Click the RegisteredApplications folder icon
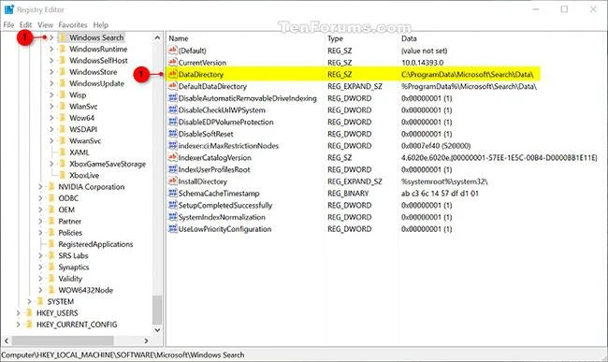The image size is (608, 362). pyautogui.click(x=51, y=244)
